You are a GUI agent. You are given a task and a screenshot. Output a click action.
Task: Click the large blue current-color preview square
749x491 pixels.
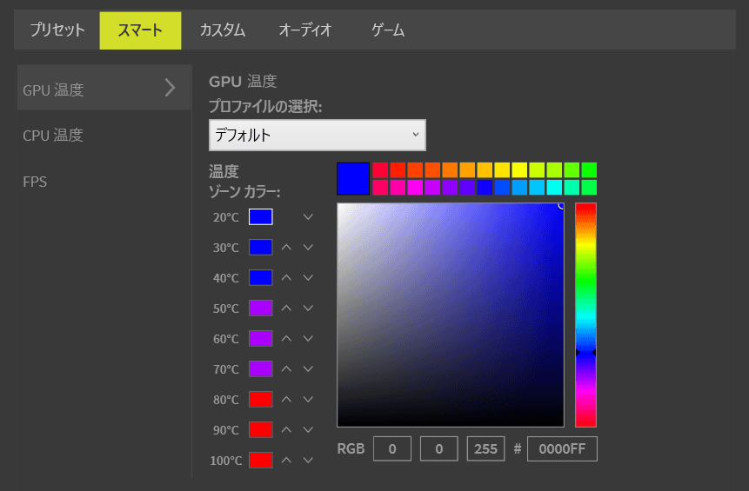pyautogui.click(x=353, y=178)
